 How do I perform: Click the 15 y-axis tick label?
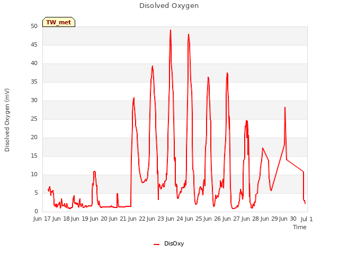coord(34,156)
